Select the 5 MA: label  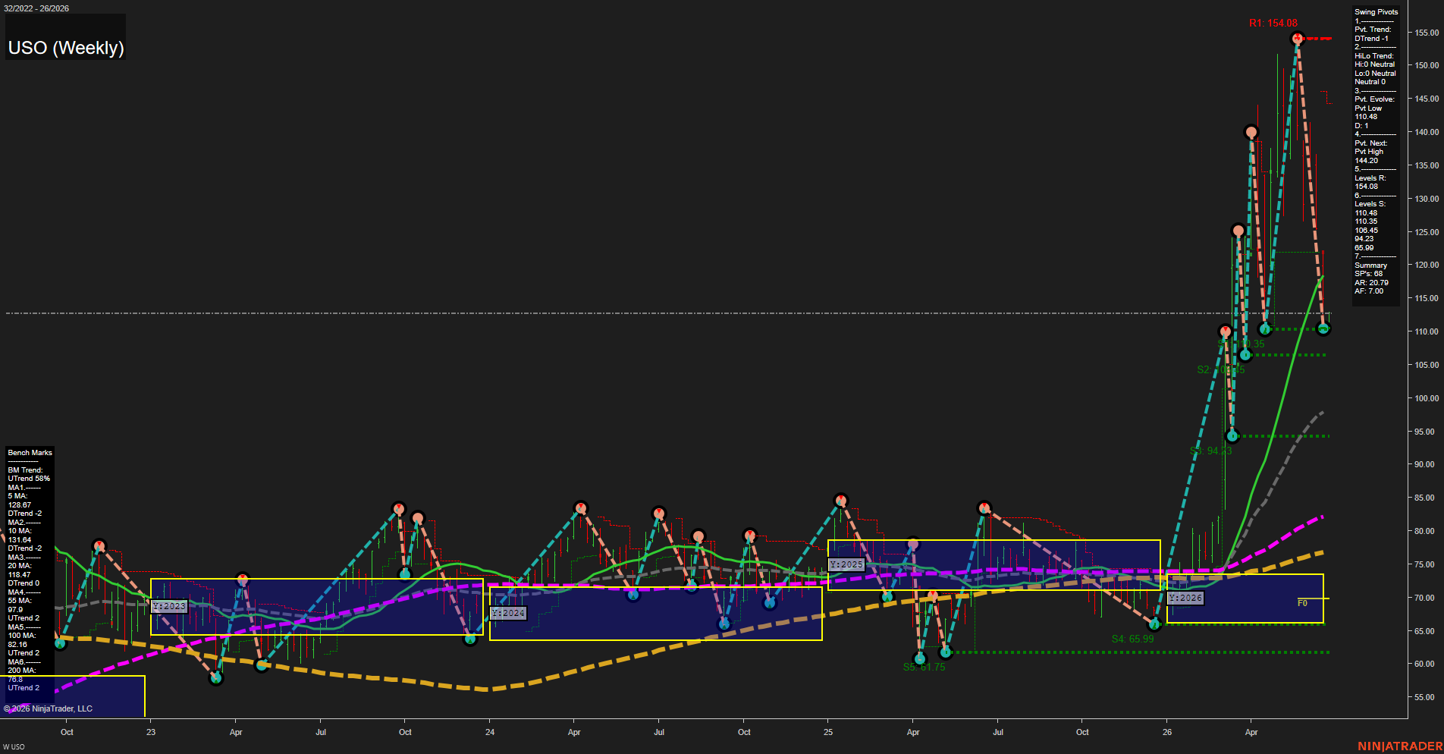click(17, 496)
